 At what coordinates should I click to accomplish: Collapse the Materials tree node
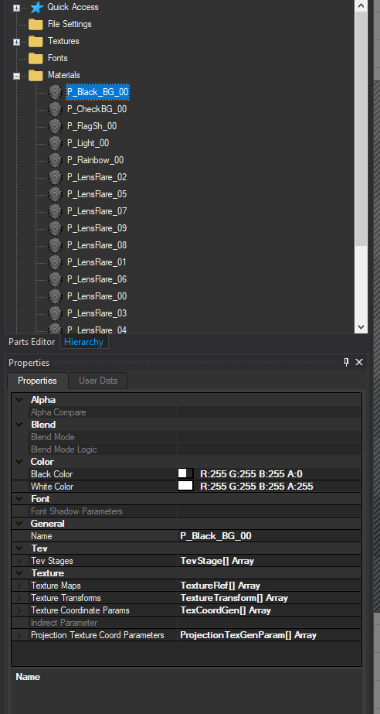[x=17, y=76]
